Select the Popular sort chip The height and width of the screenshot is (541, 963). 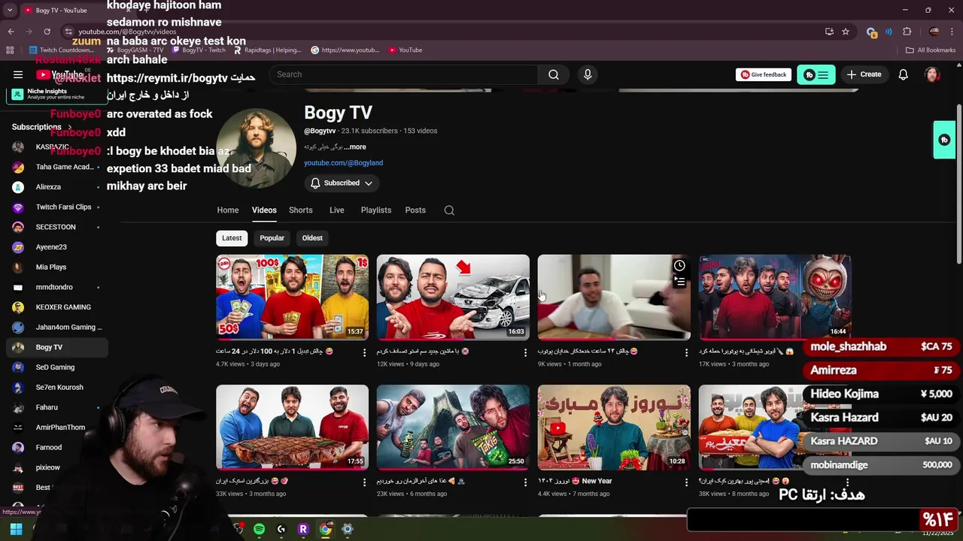272,238
